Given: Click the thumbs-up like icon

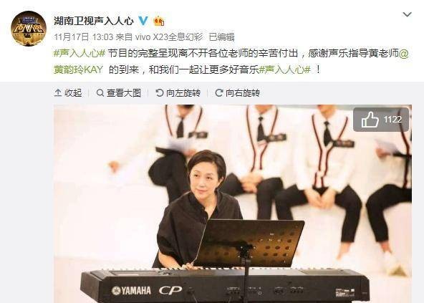Looking at the screenshot, I should (x=370, y=120).
